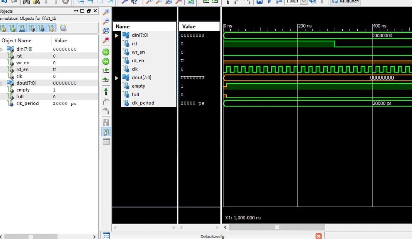Go to time zero with green arrow
This screenshot has height=239, width=412.
point(106,52)
